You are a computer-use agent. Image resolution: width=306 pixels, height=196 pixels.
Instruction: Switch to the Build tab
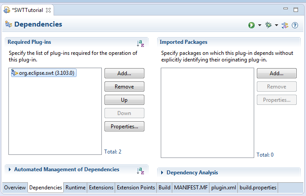[164, 188]
